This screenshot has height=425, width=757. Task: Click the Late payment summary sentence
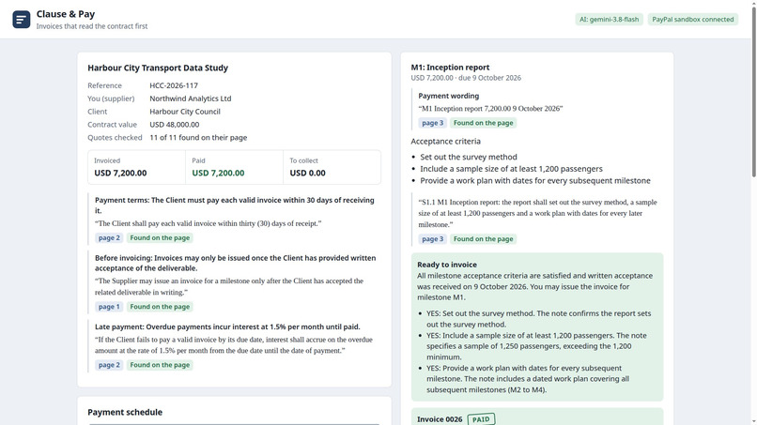click(x=227, y=327)
